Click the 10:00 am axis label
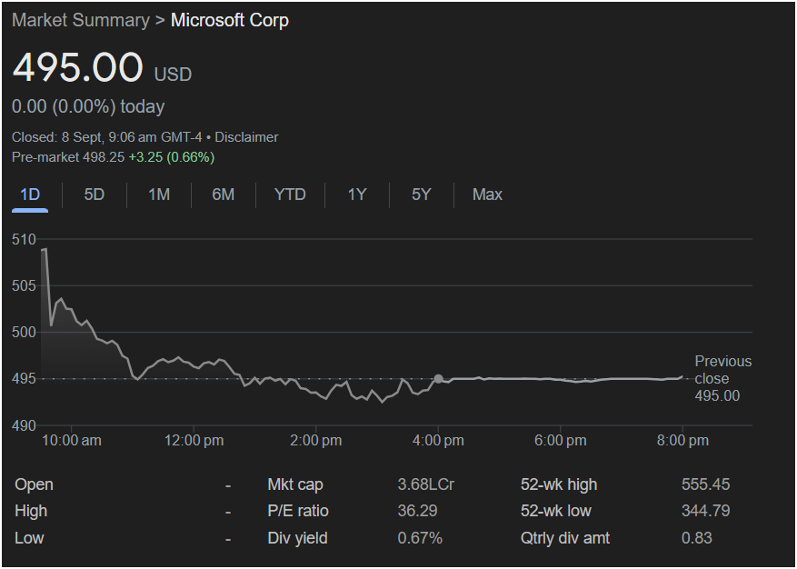797x569 pixels. tap(71, 440)
